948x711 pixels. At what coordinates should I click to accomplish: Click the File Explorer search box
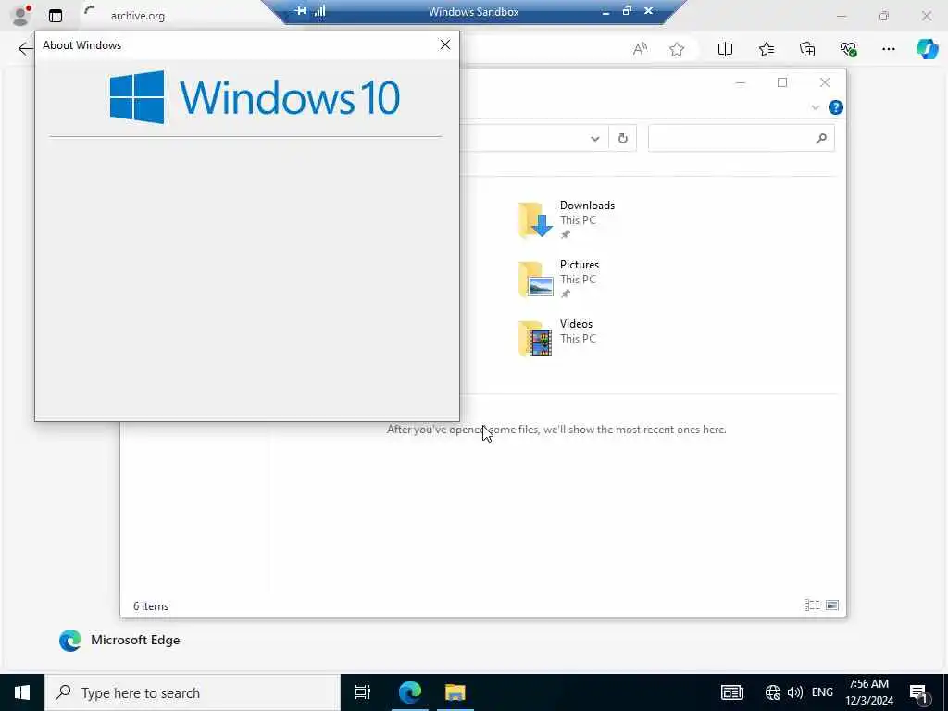(x=741, y=139)
